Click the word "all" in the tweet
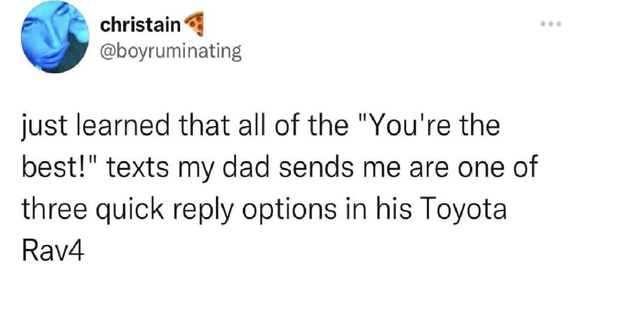626x329 pixels. [249, 127]
